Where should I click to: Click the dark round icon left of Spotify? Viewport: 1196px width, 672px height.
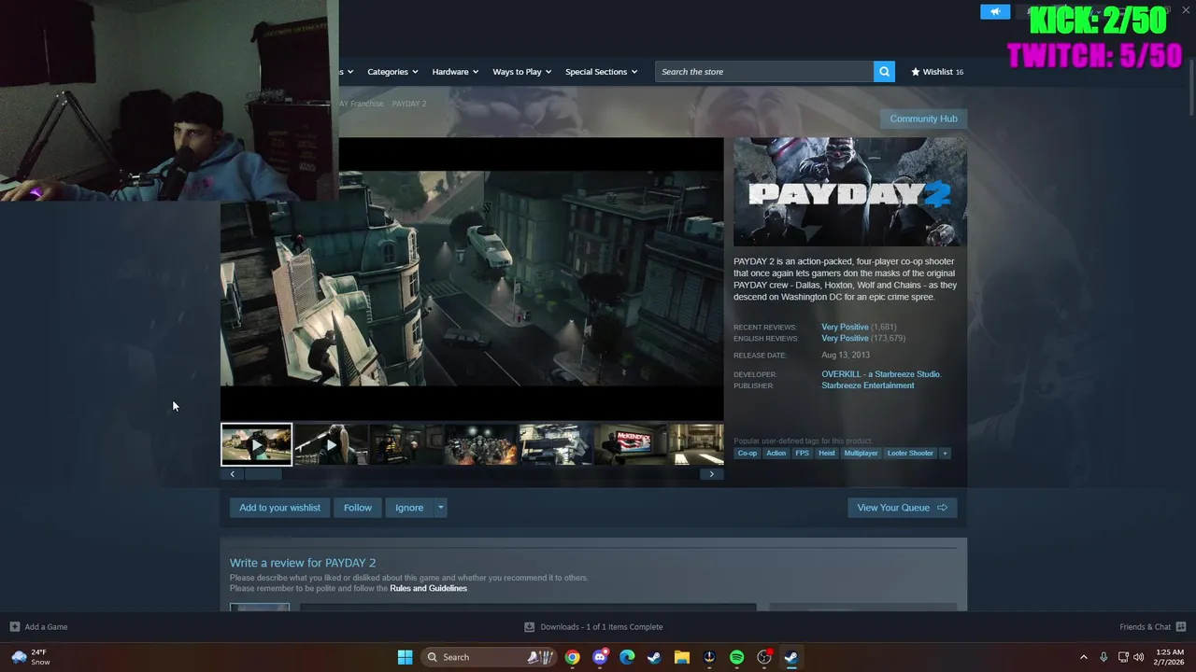709,657
